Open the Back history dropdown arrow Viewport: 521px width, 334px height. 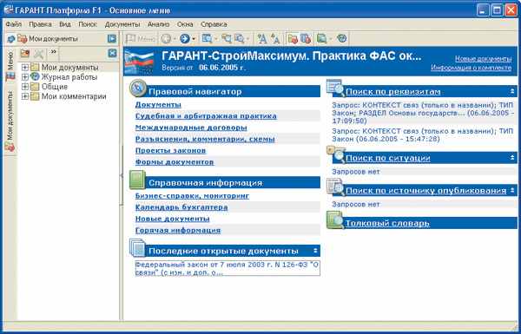tap(175, 39)
